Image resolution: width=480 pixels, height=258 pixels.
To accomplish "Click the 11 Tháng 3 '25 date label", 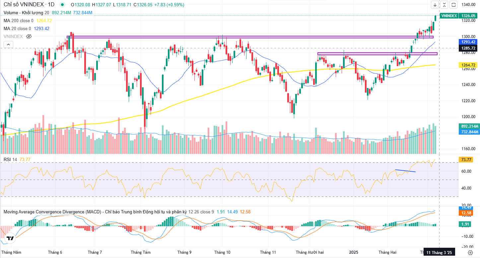I will [439, 252].
